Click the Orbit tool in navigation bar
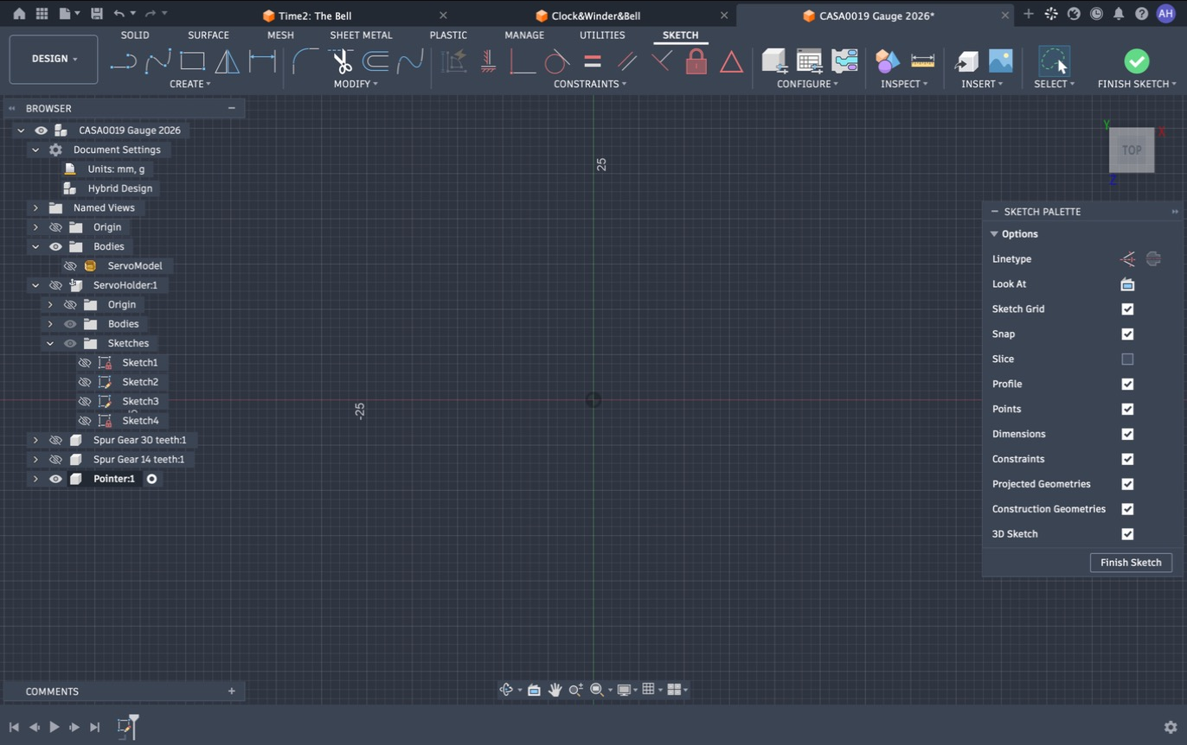 point(506,690)
